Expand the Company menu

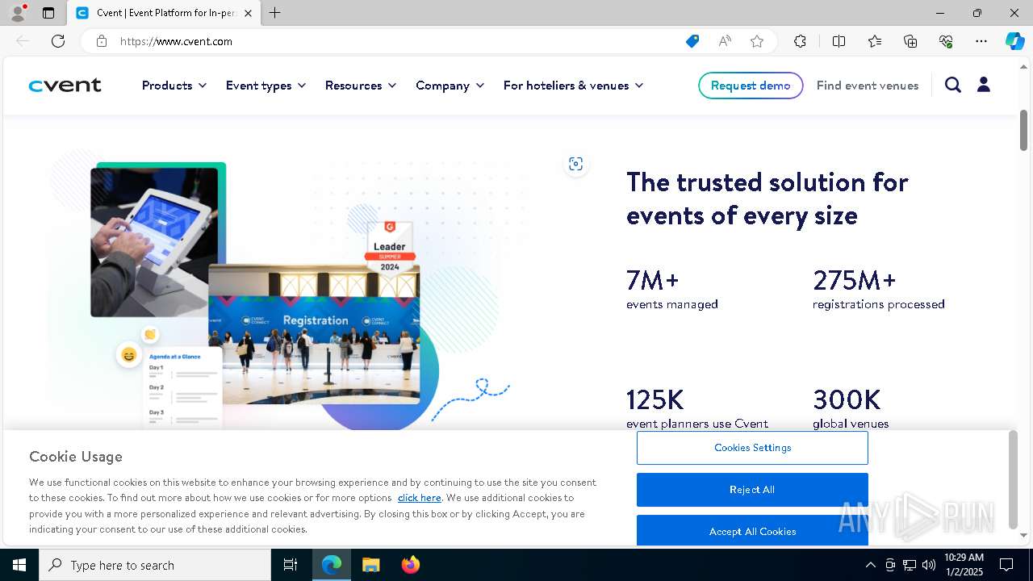click(450, 86)
